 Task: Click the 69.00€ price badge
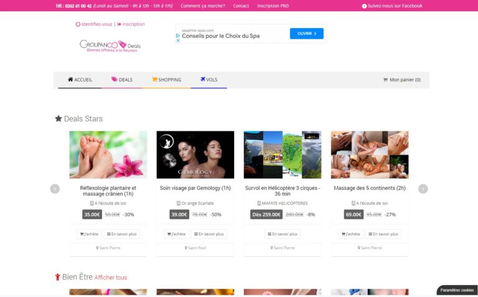(354, 214)
